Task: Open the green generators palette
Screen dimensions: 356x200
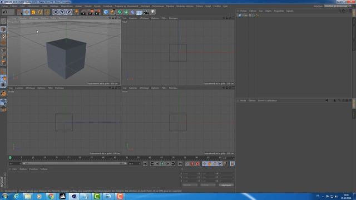Action: click(120, 12)
